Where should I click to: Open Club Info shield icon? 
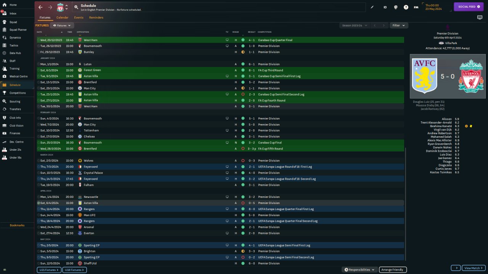click(x=4, y=118)
